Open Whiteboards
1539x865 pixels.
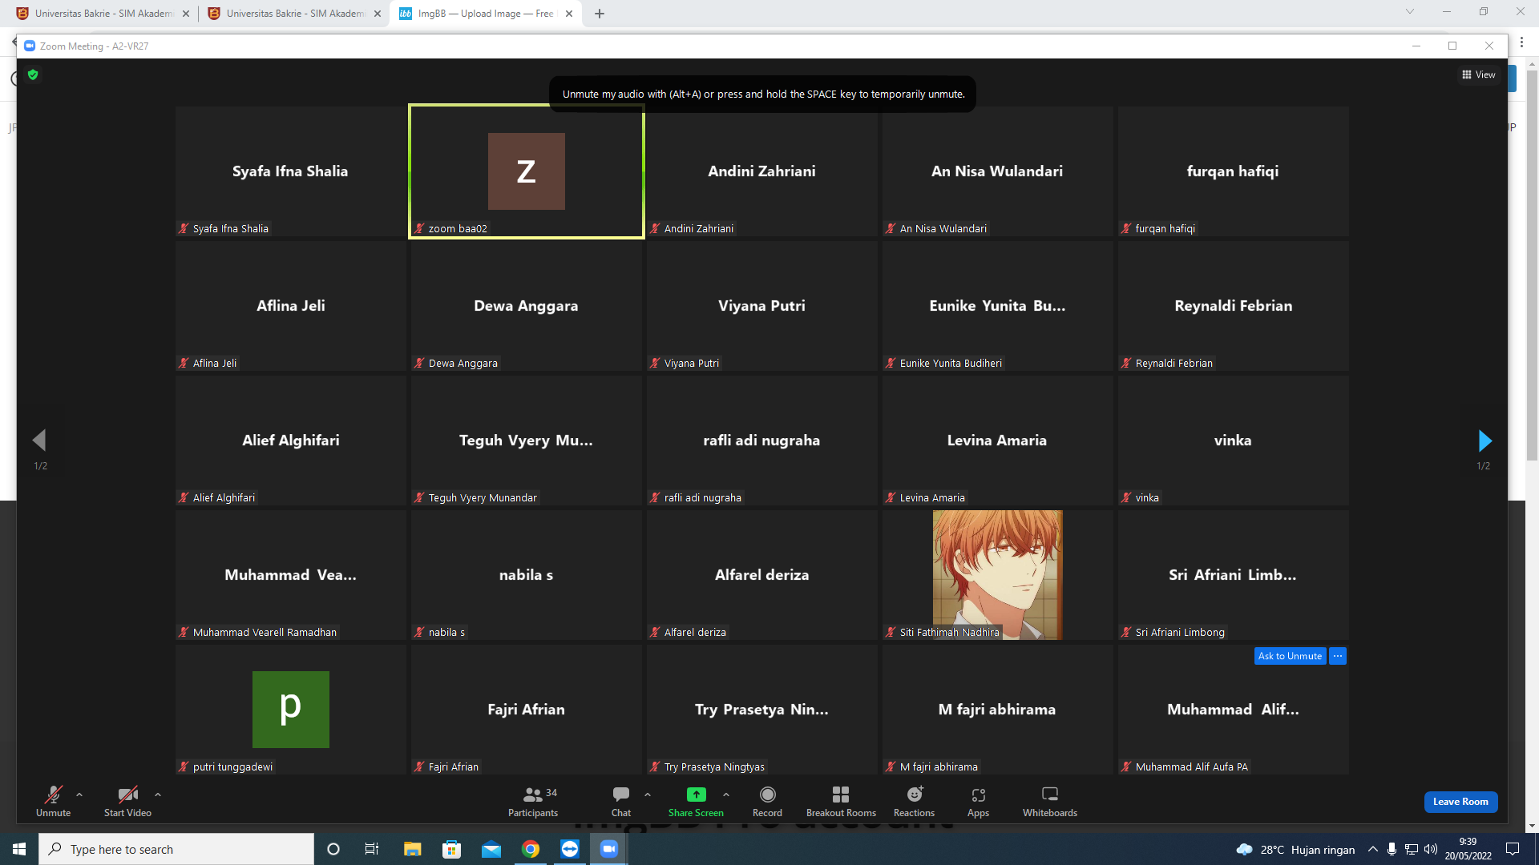(1050, 801)
